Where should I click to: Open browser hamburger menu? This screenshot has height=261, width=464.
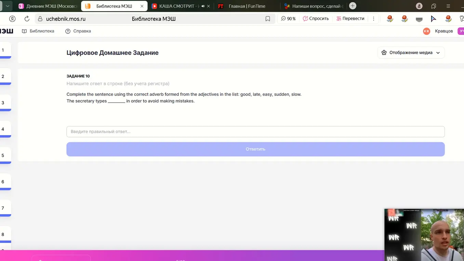click(448, 6)
